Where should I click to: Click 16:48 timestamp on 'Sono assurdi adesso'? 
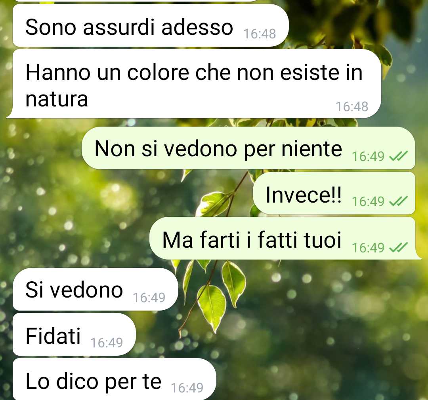point(260,34)
